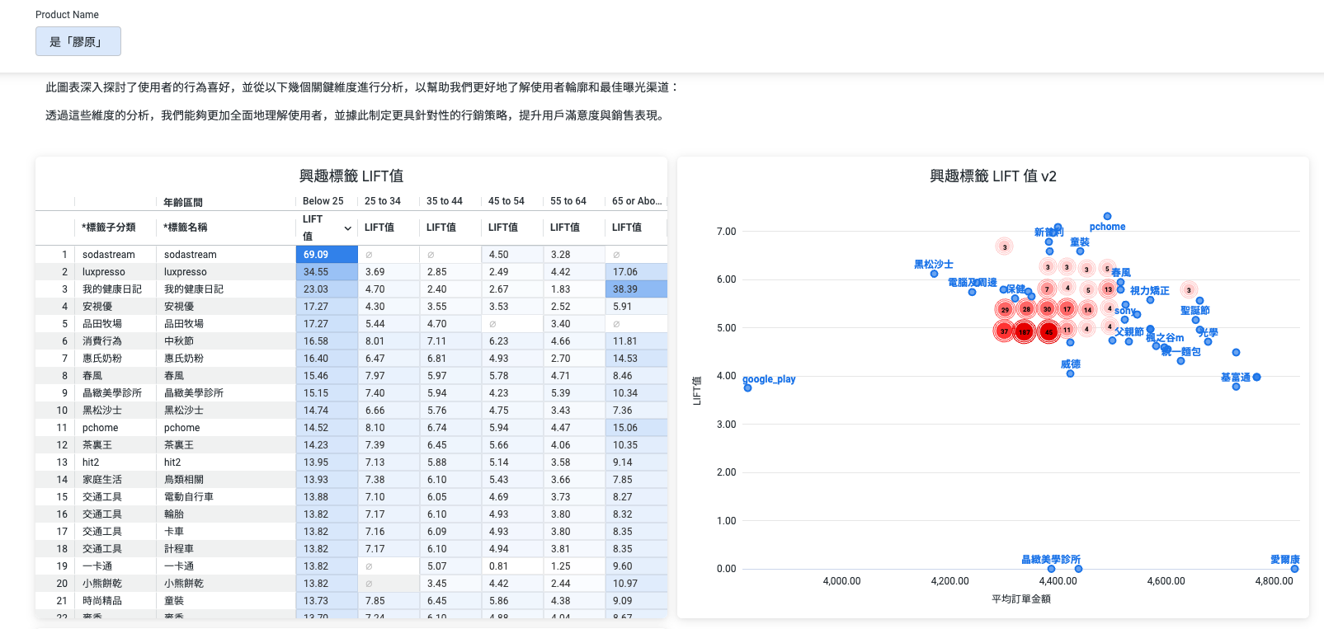Click the sort arrow in Below 25 LIFT值 header
Screen dimensions: 1324x629
coord(348,228)
